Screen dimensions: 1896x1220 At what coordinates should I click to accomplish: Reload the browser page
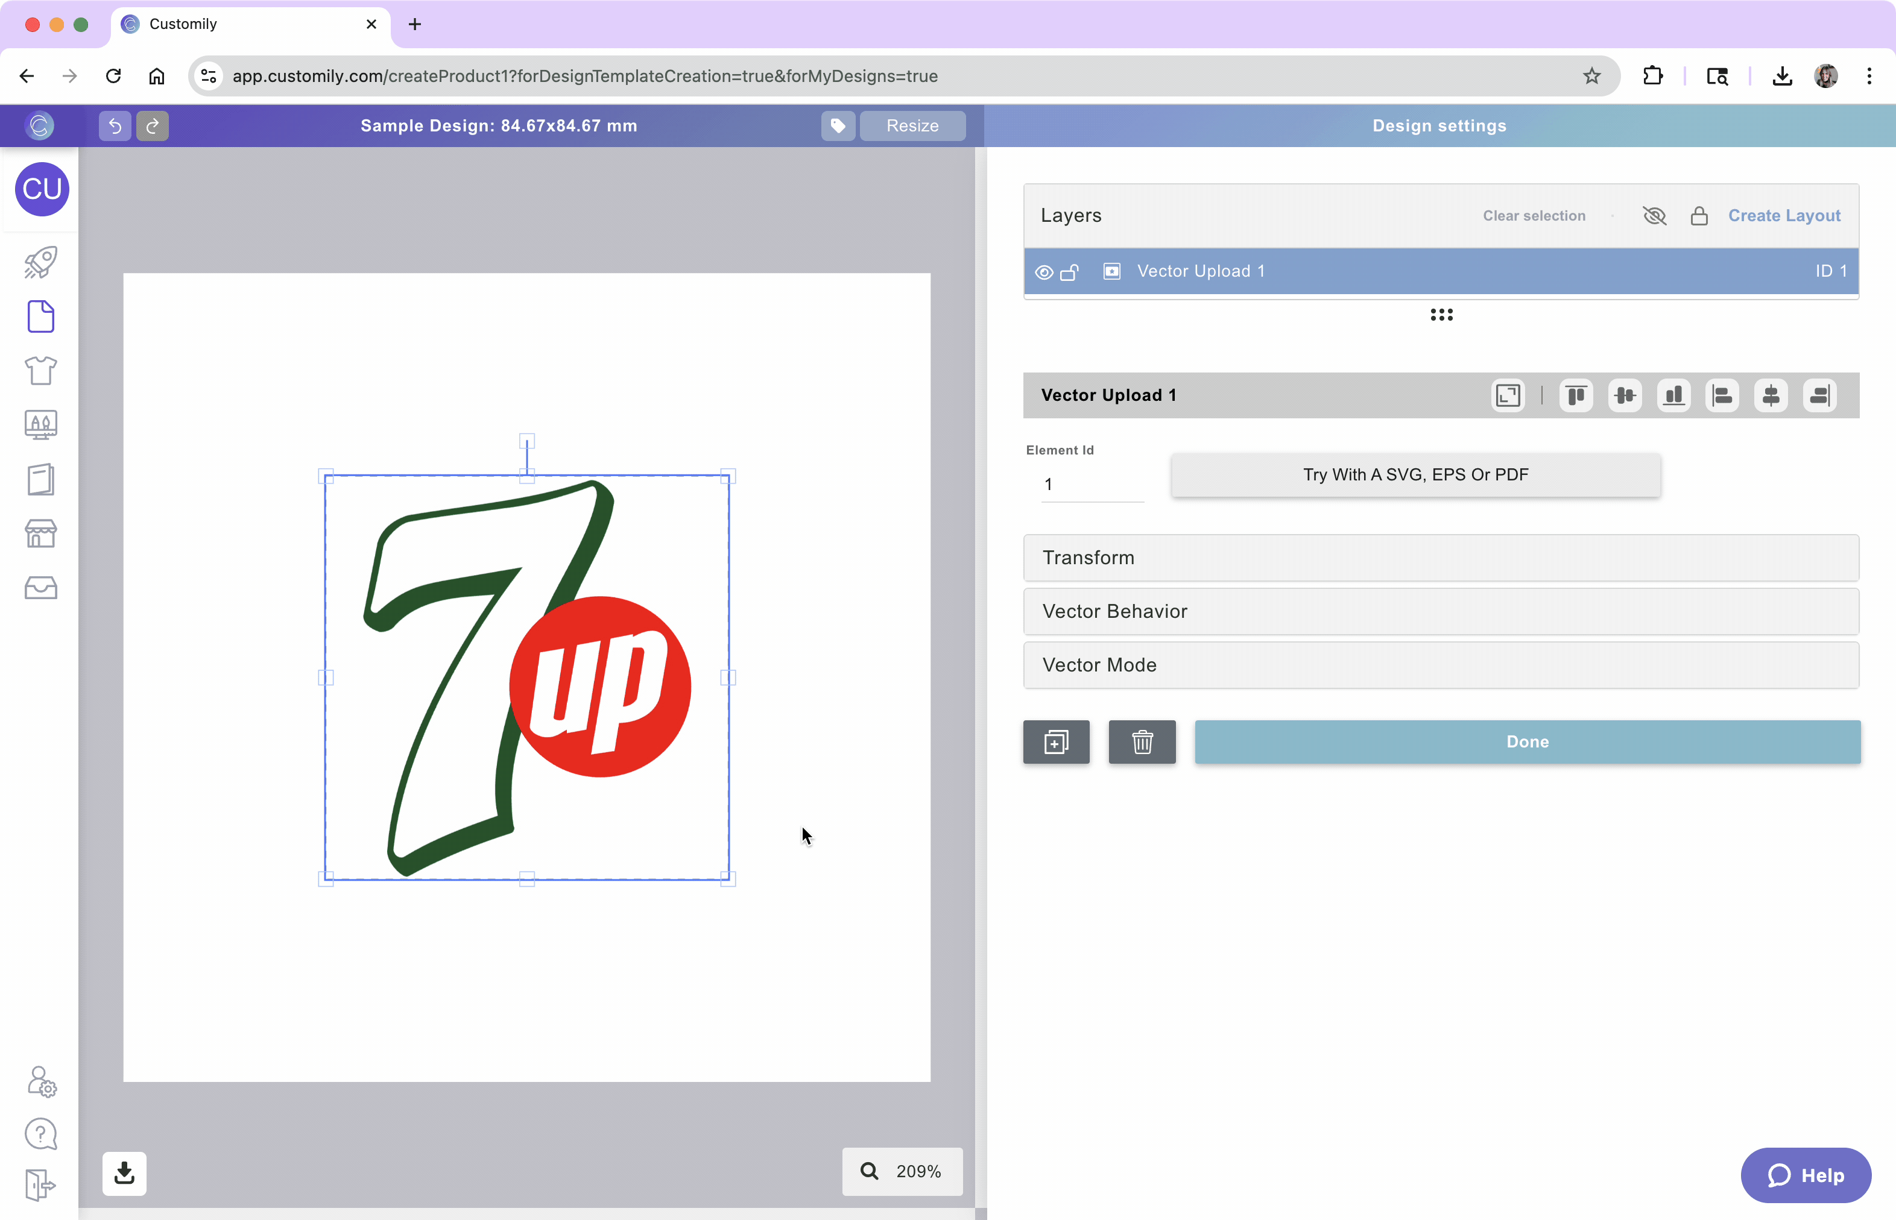113,76
